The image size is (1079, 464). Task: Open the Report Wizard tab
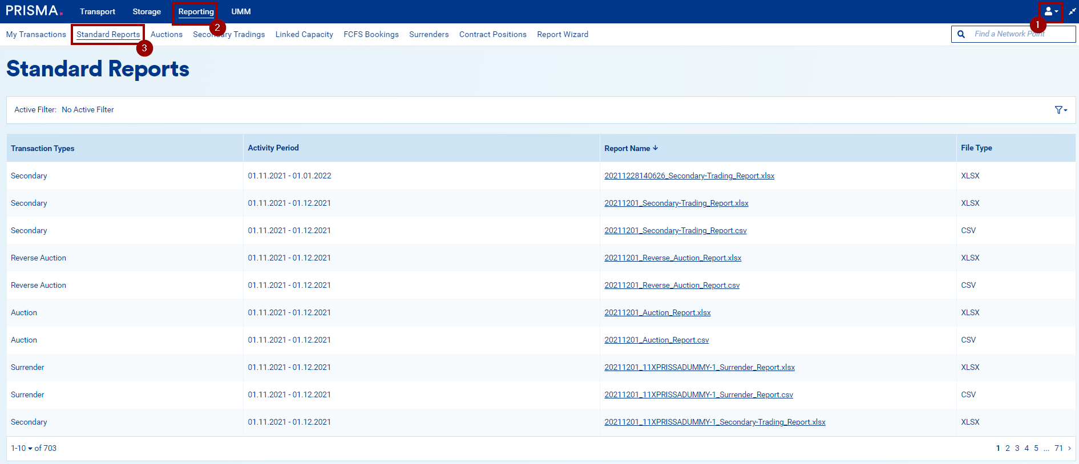(562, 35)
